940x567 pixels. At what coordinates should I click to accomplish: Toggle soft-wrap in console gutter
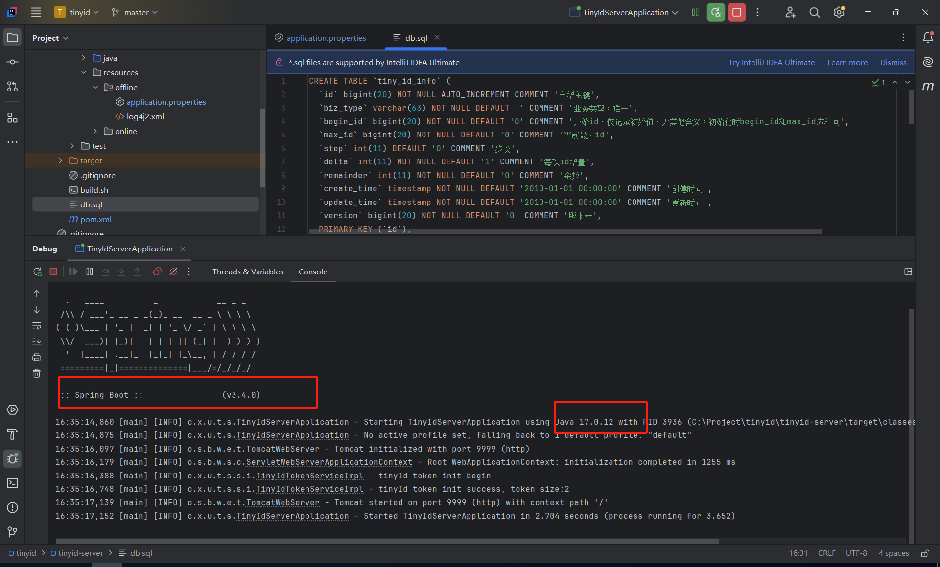tap(37, 326)
